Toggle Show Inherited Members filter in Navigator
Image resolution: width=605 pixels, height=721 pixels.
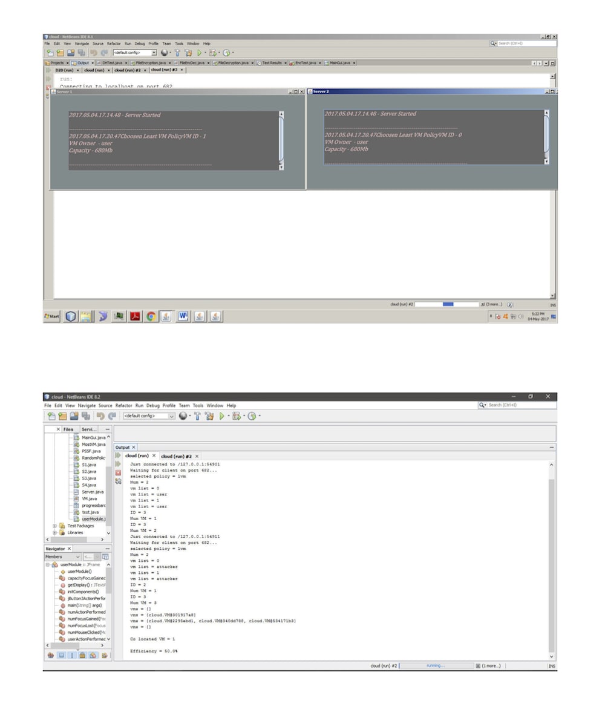[51, 655]
